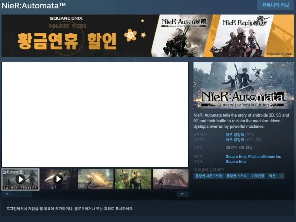Play the Launch Trailer thumbnail video
This screenshot has width=296, height=222.
coord(21,179)
